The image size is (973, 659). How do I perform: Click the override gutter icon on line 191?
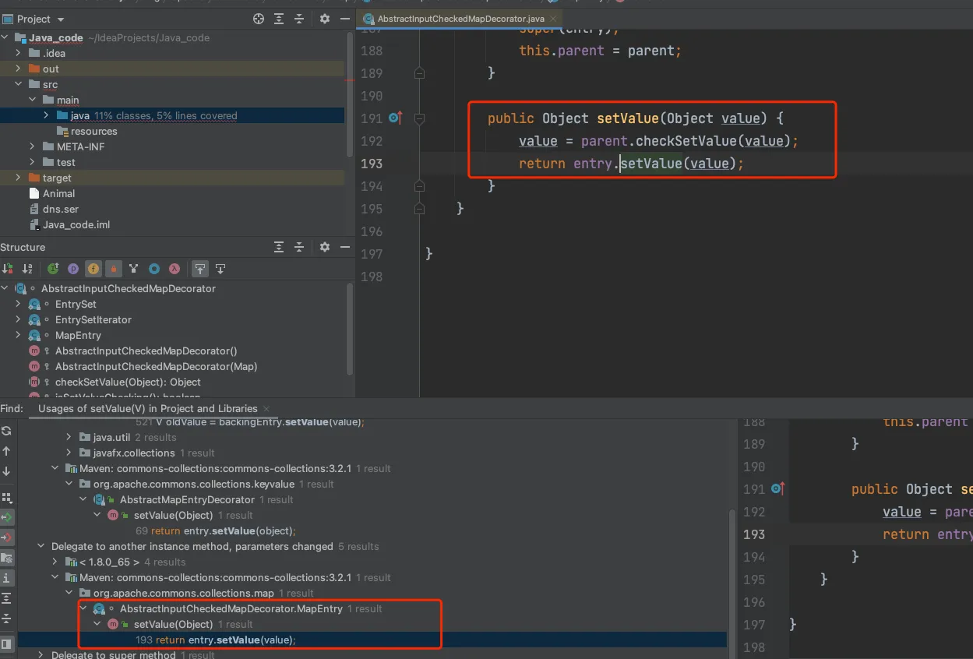[x=395, y=118]
